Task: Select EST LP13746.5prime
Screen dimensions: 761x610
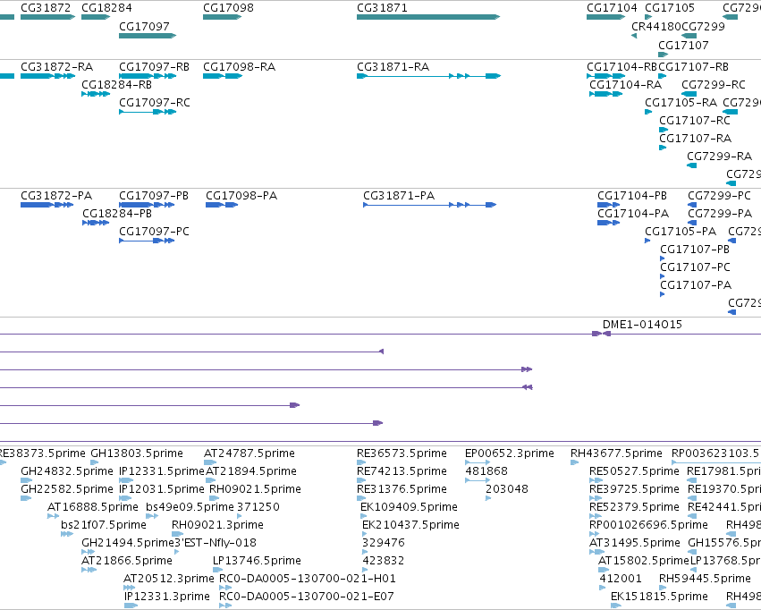Action: pos(218,571)
